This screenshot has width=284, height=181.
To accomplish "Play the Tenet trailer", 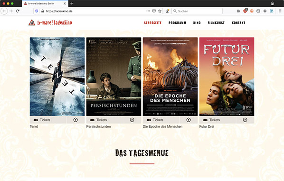I will (x=76, y=120).
